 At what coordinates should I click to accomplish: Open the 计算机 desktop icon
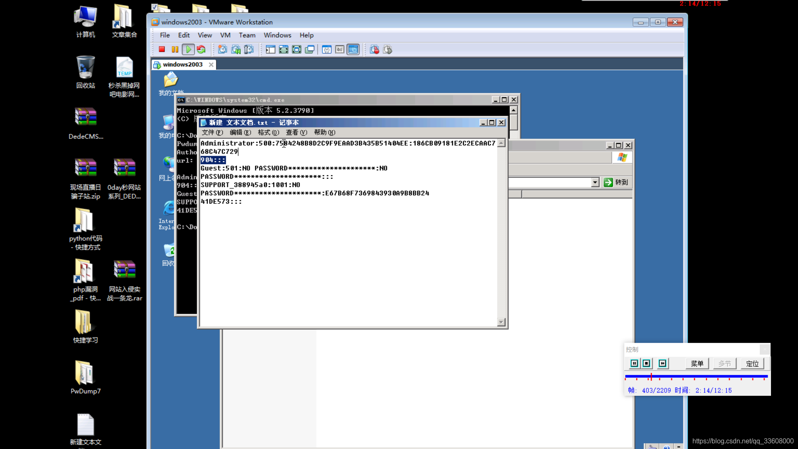86,22
